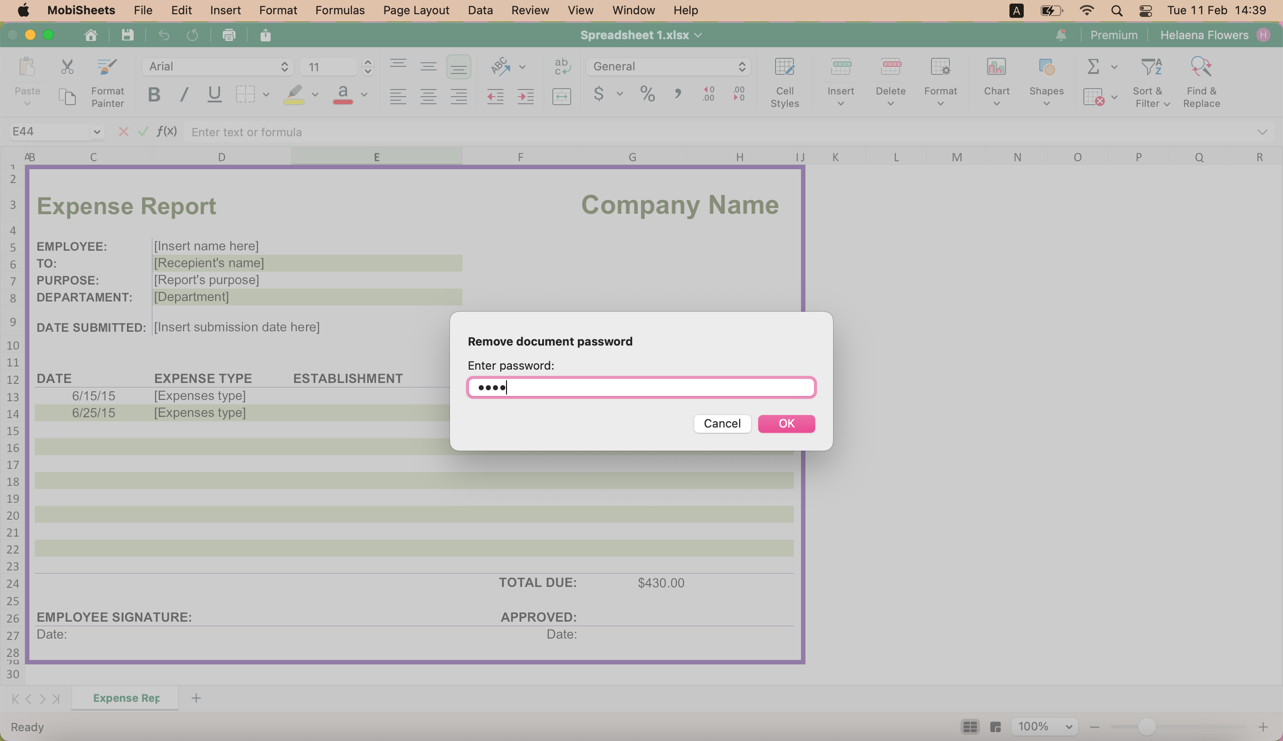Screen dimensions: 1283x741
Task: Click the AutoSum icon
Action: pyautogui.click(x=1093, y=67)
